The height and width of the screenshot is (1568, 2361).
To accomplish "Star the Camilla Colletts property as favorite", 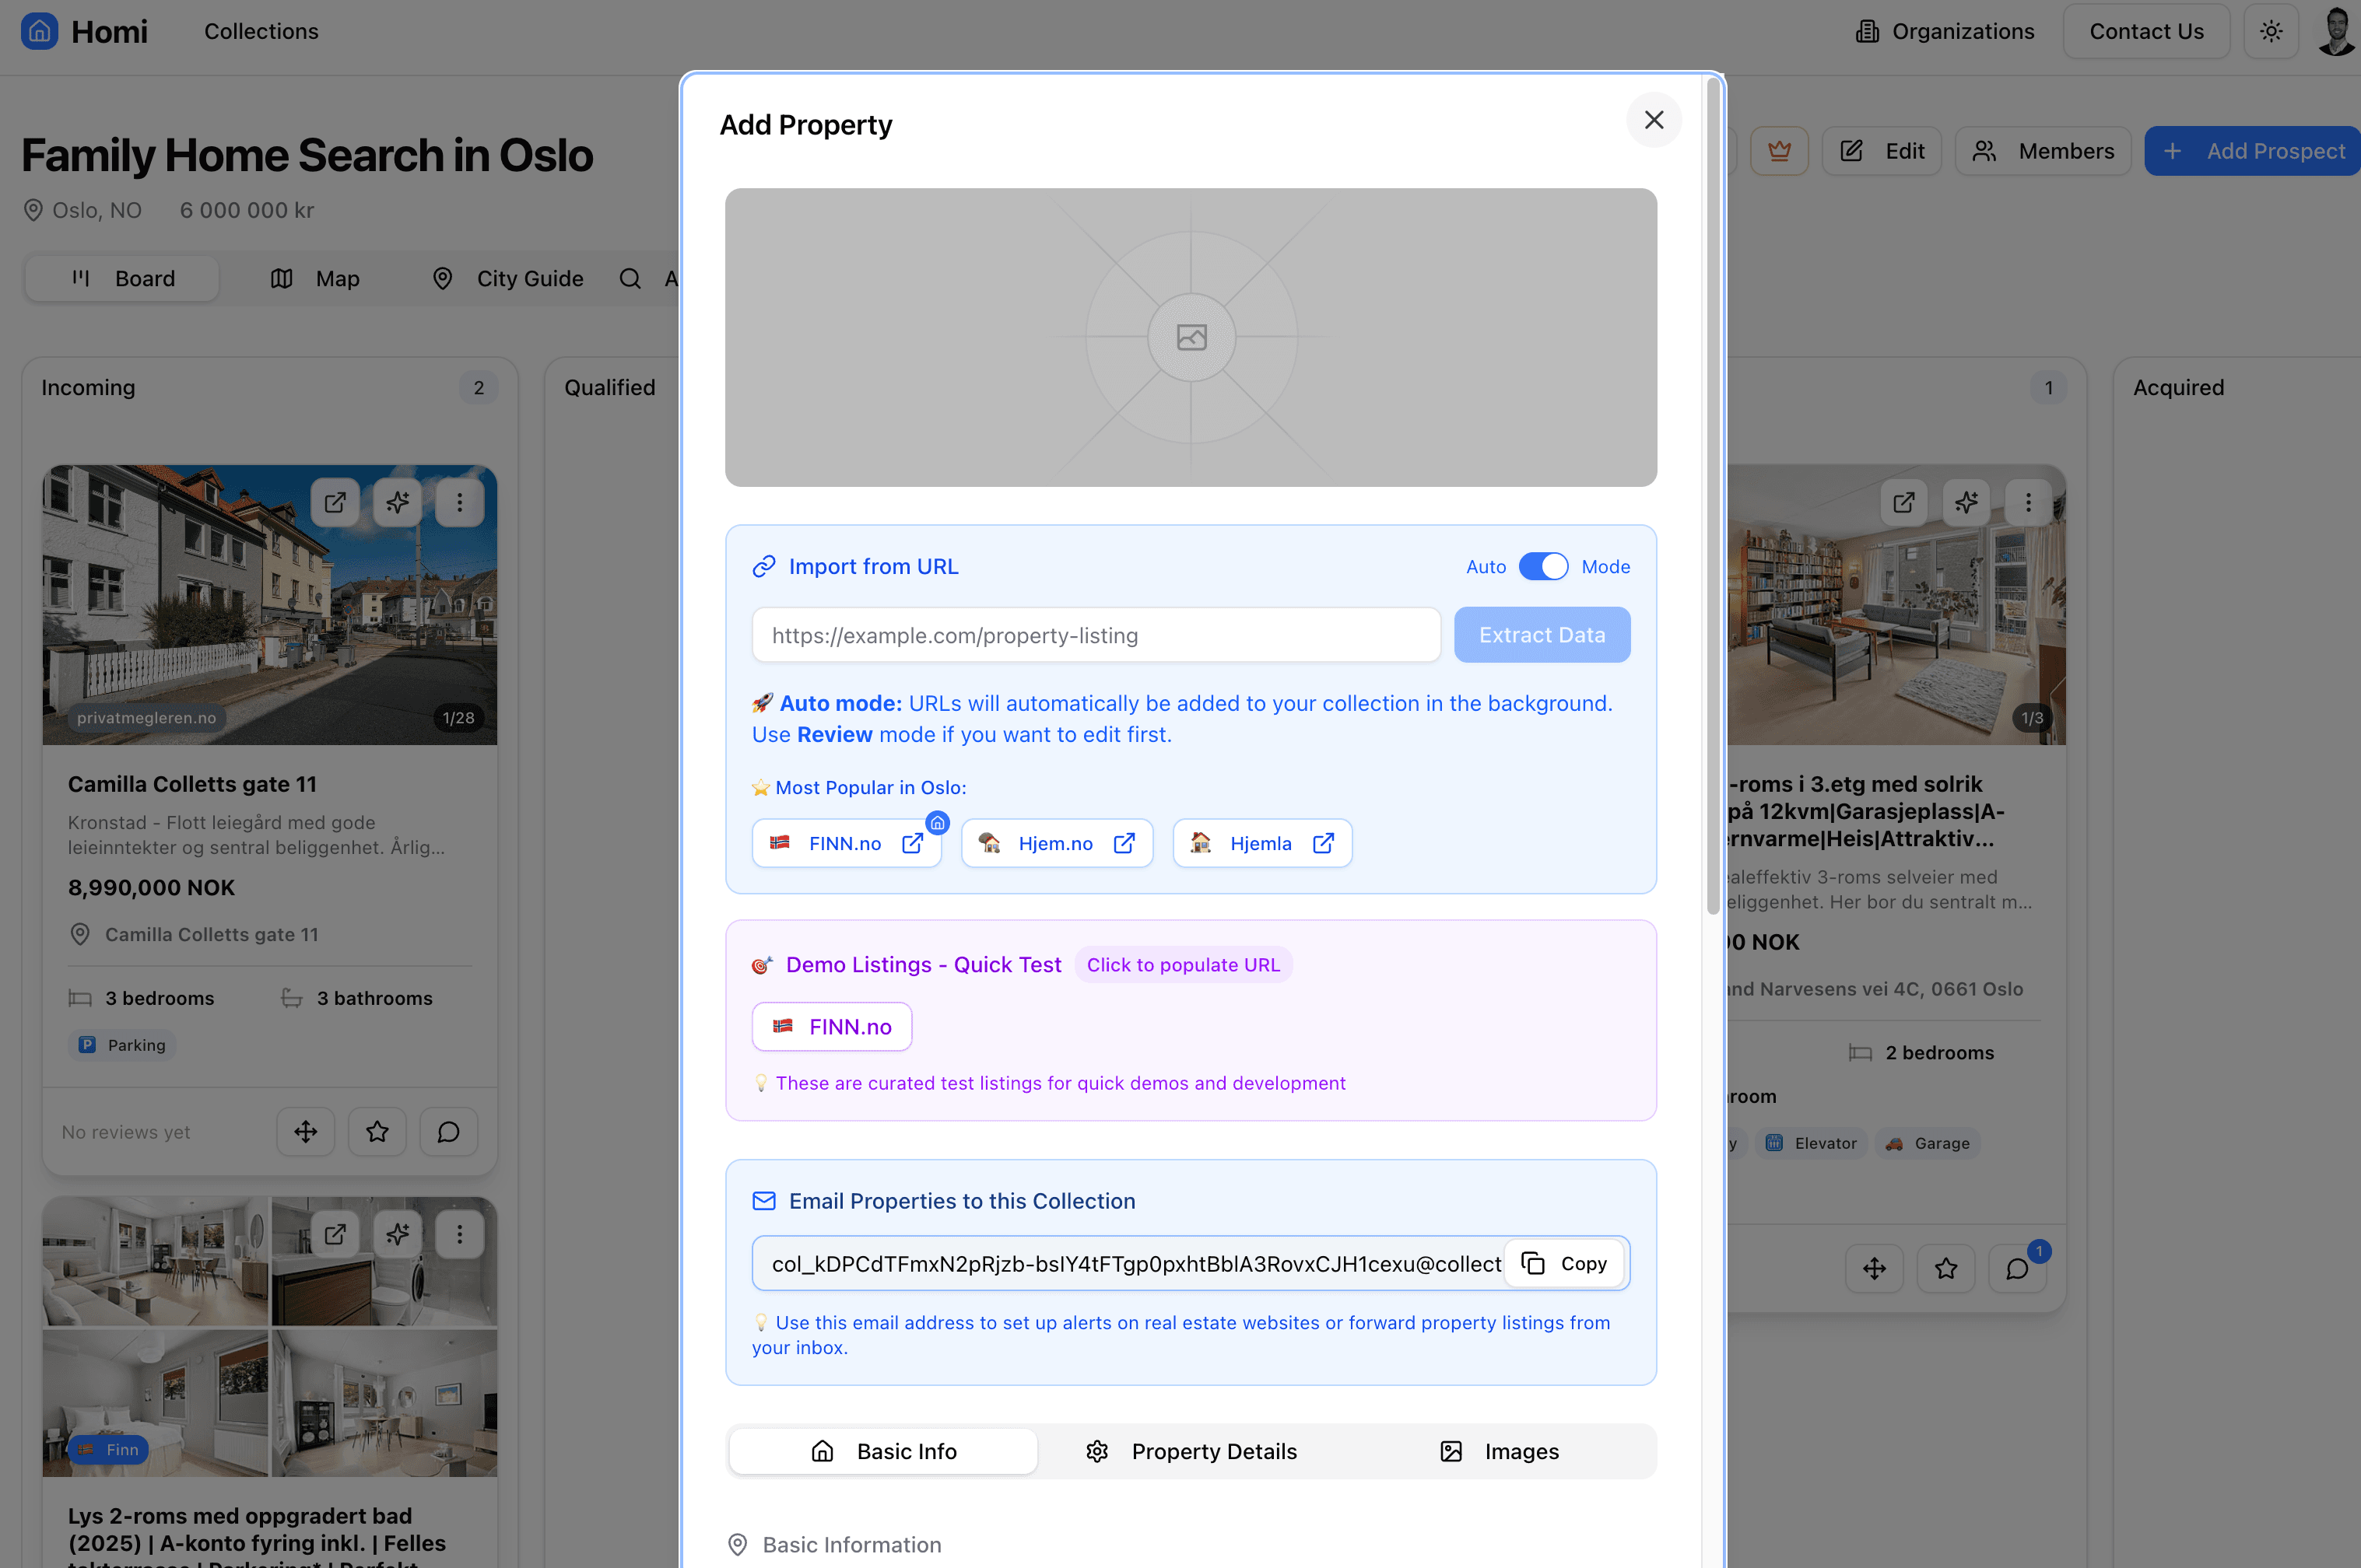I will click(x=376, y=1131).
